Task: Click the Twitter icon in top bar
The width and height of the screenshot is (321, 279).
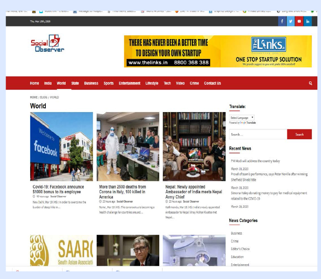Action: pos(291,21)
